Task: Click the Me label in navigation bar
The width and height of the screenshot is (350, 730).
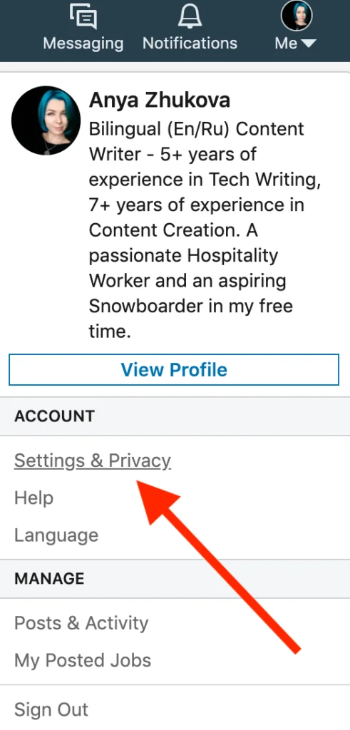Action: (286, 43)
